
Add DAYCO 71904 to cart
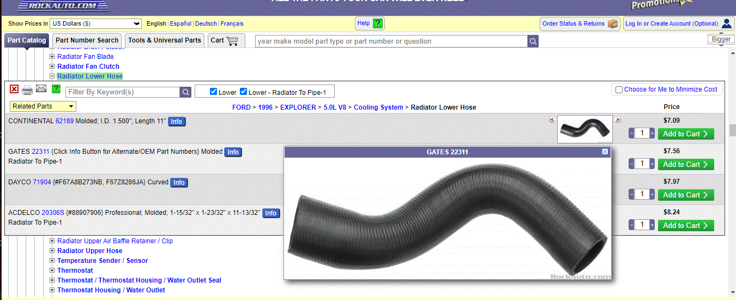click(x=686, y=195)
